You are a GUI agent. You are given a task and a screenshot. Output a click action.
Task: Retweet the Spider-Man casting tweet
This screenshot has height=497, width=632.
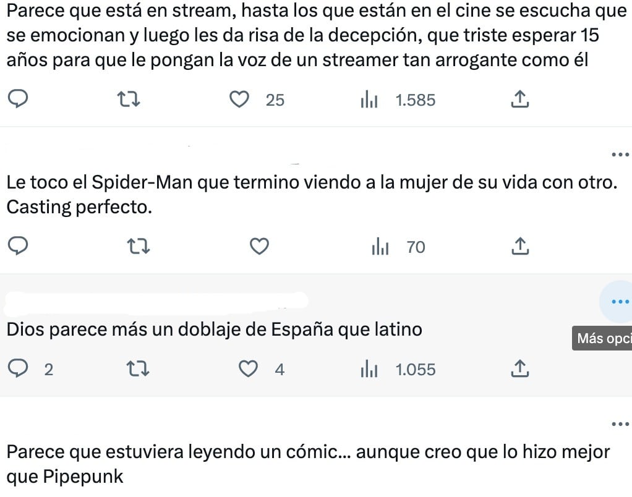[x=139, y=246]
